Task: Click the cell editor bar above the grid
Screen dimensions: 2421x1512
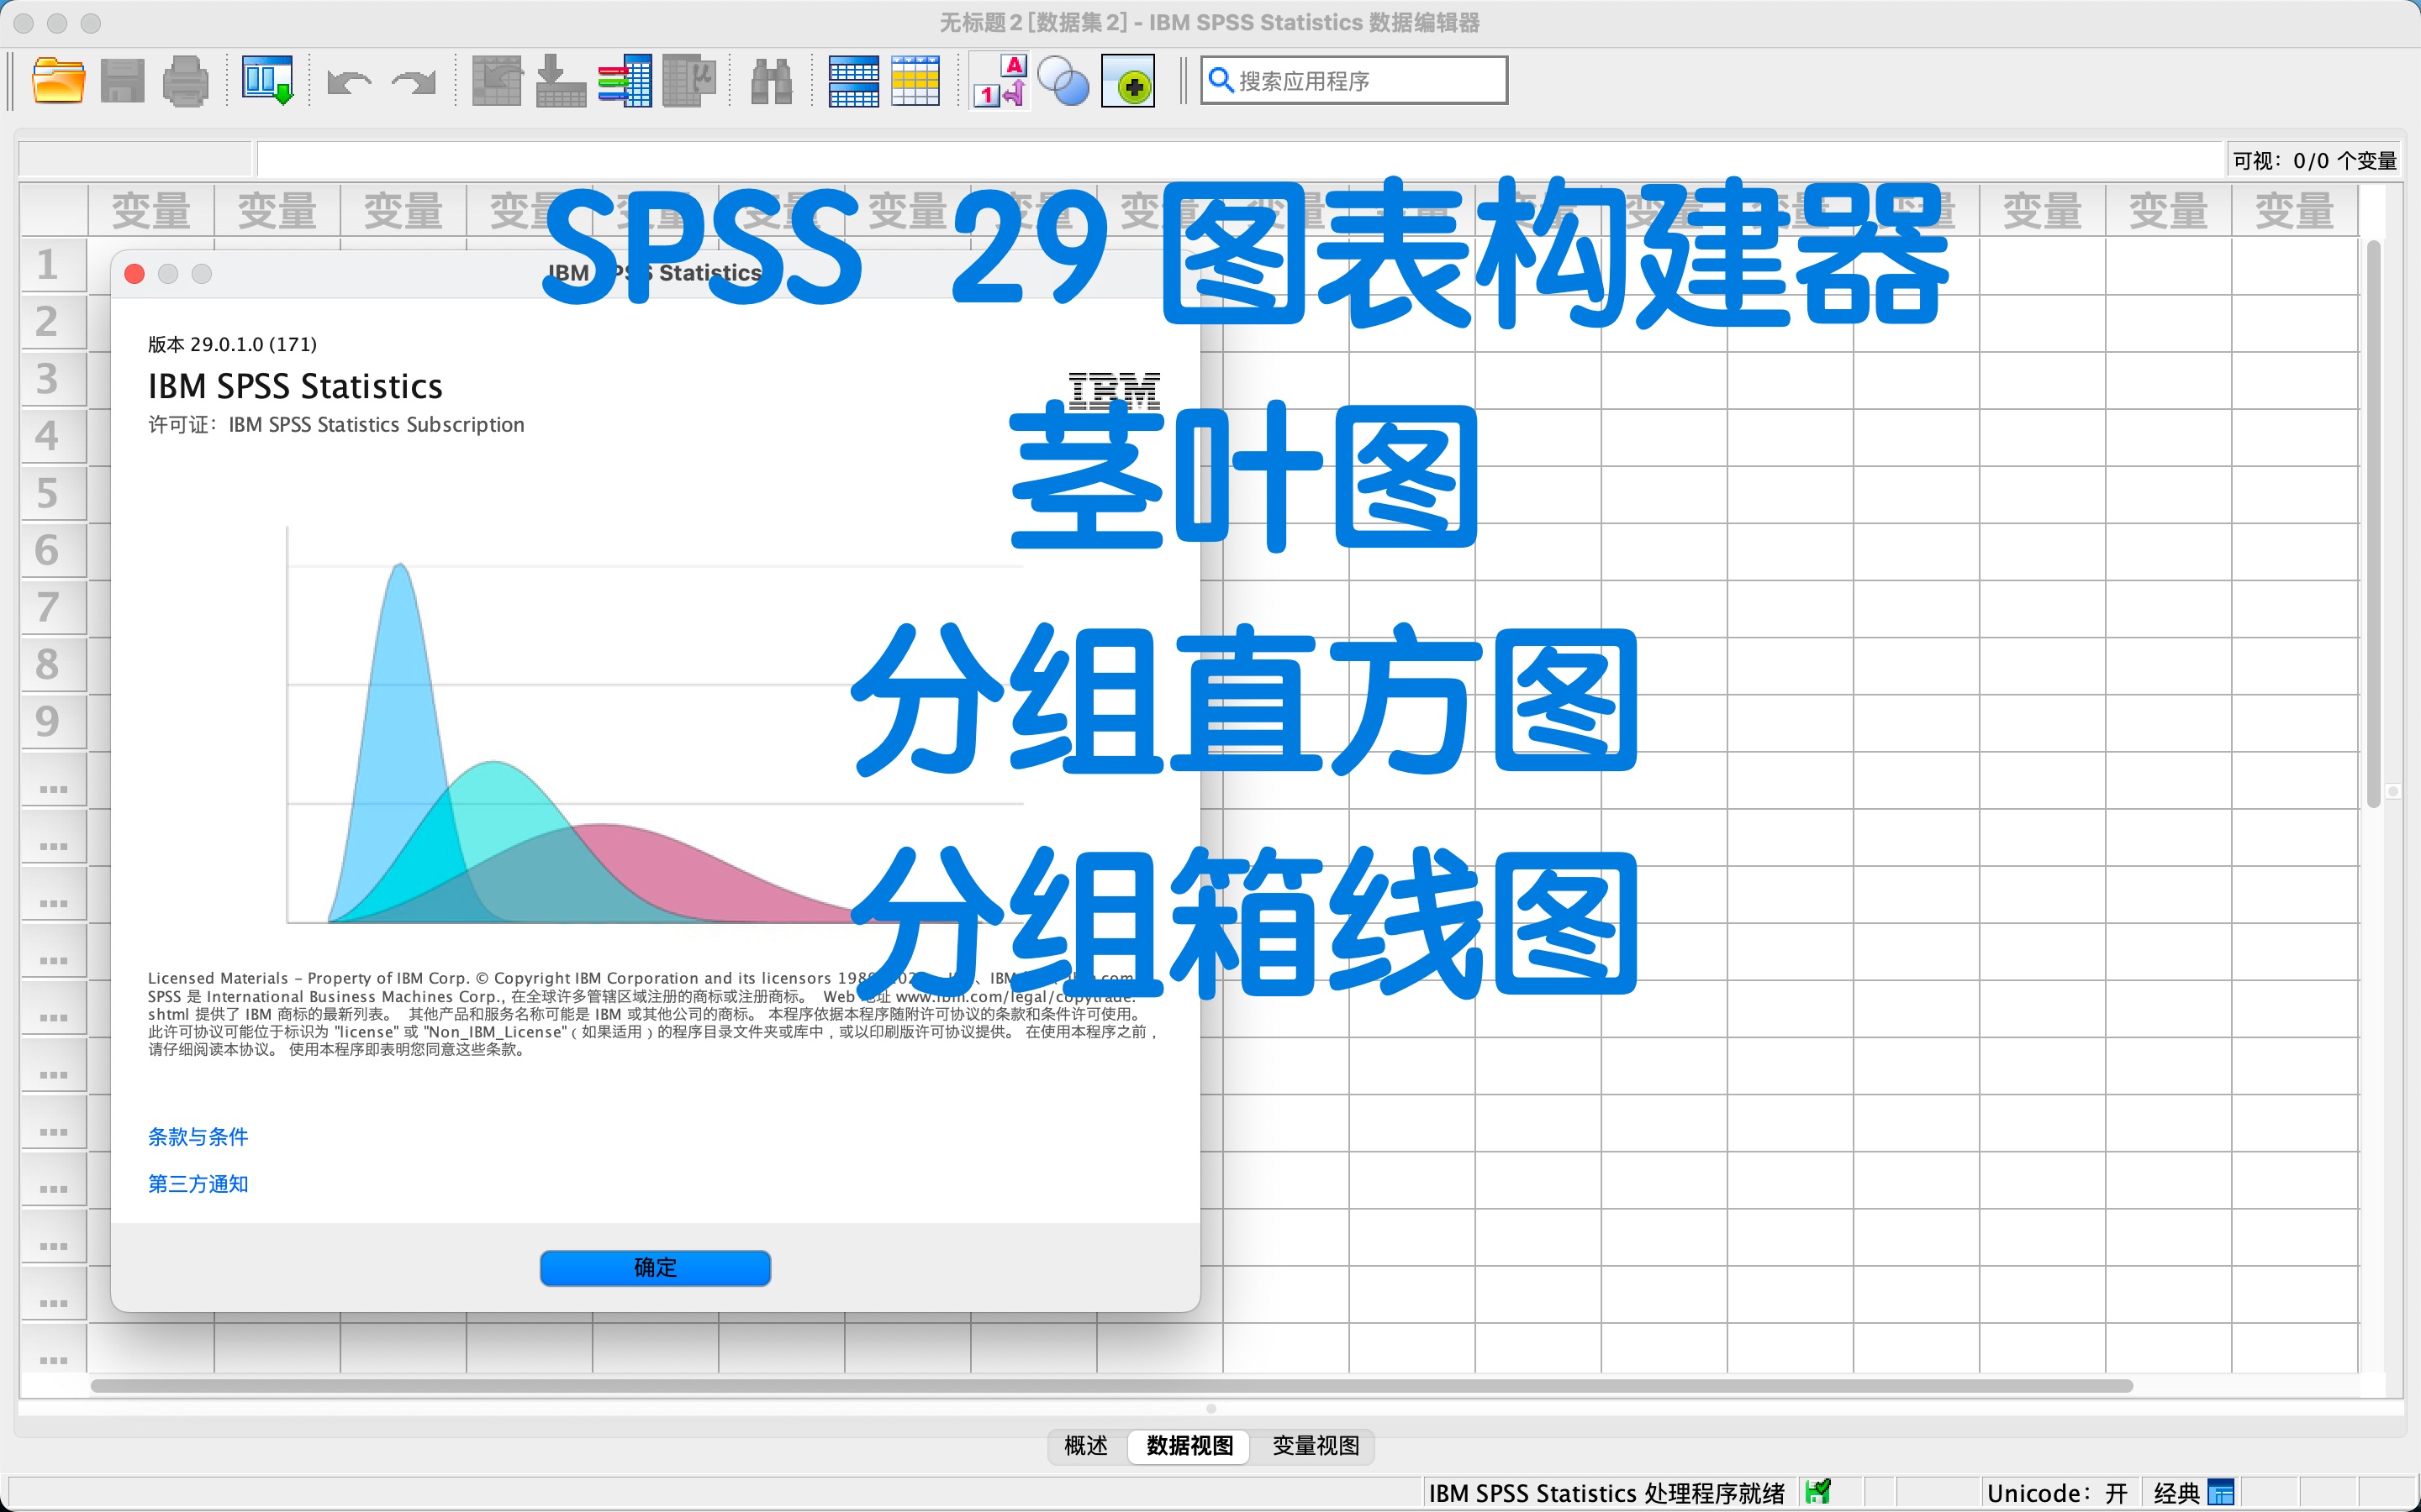Action: [1240, 160]
